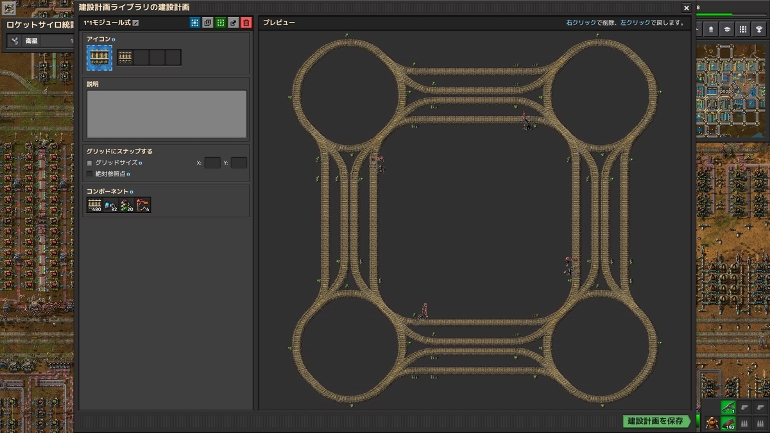Click second empty icon slot

(x=141, y=58)
